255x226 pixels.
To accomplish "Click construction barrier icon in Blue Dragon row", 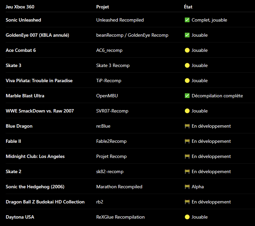I will point(187,126).
